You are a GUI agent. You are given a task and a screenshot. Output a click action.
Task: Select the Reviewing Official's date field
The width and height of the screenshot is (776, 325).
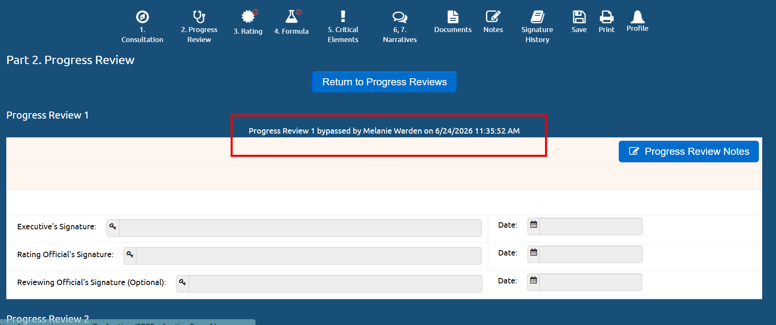590,282
